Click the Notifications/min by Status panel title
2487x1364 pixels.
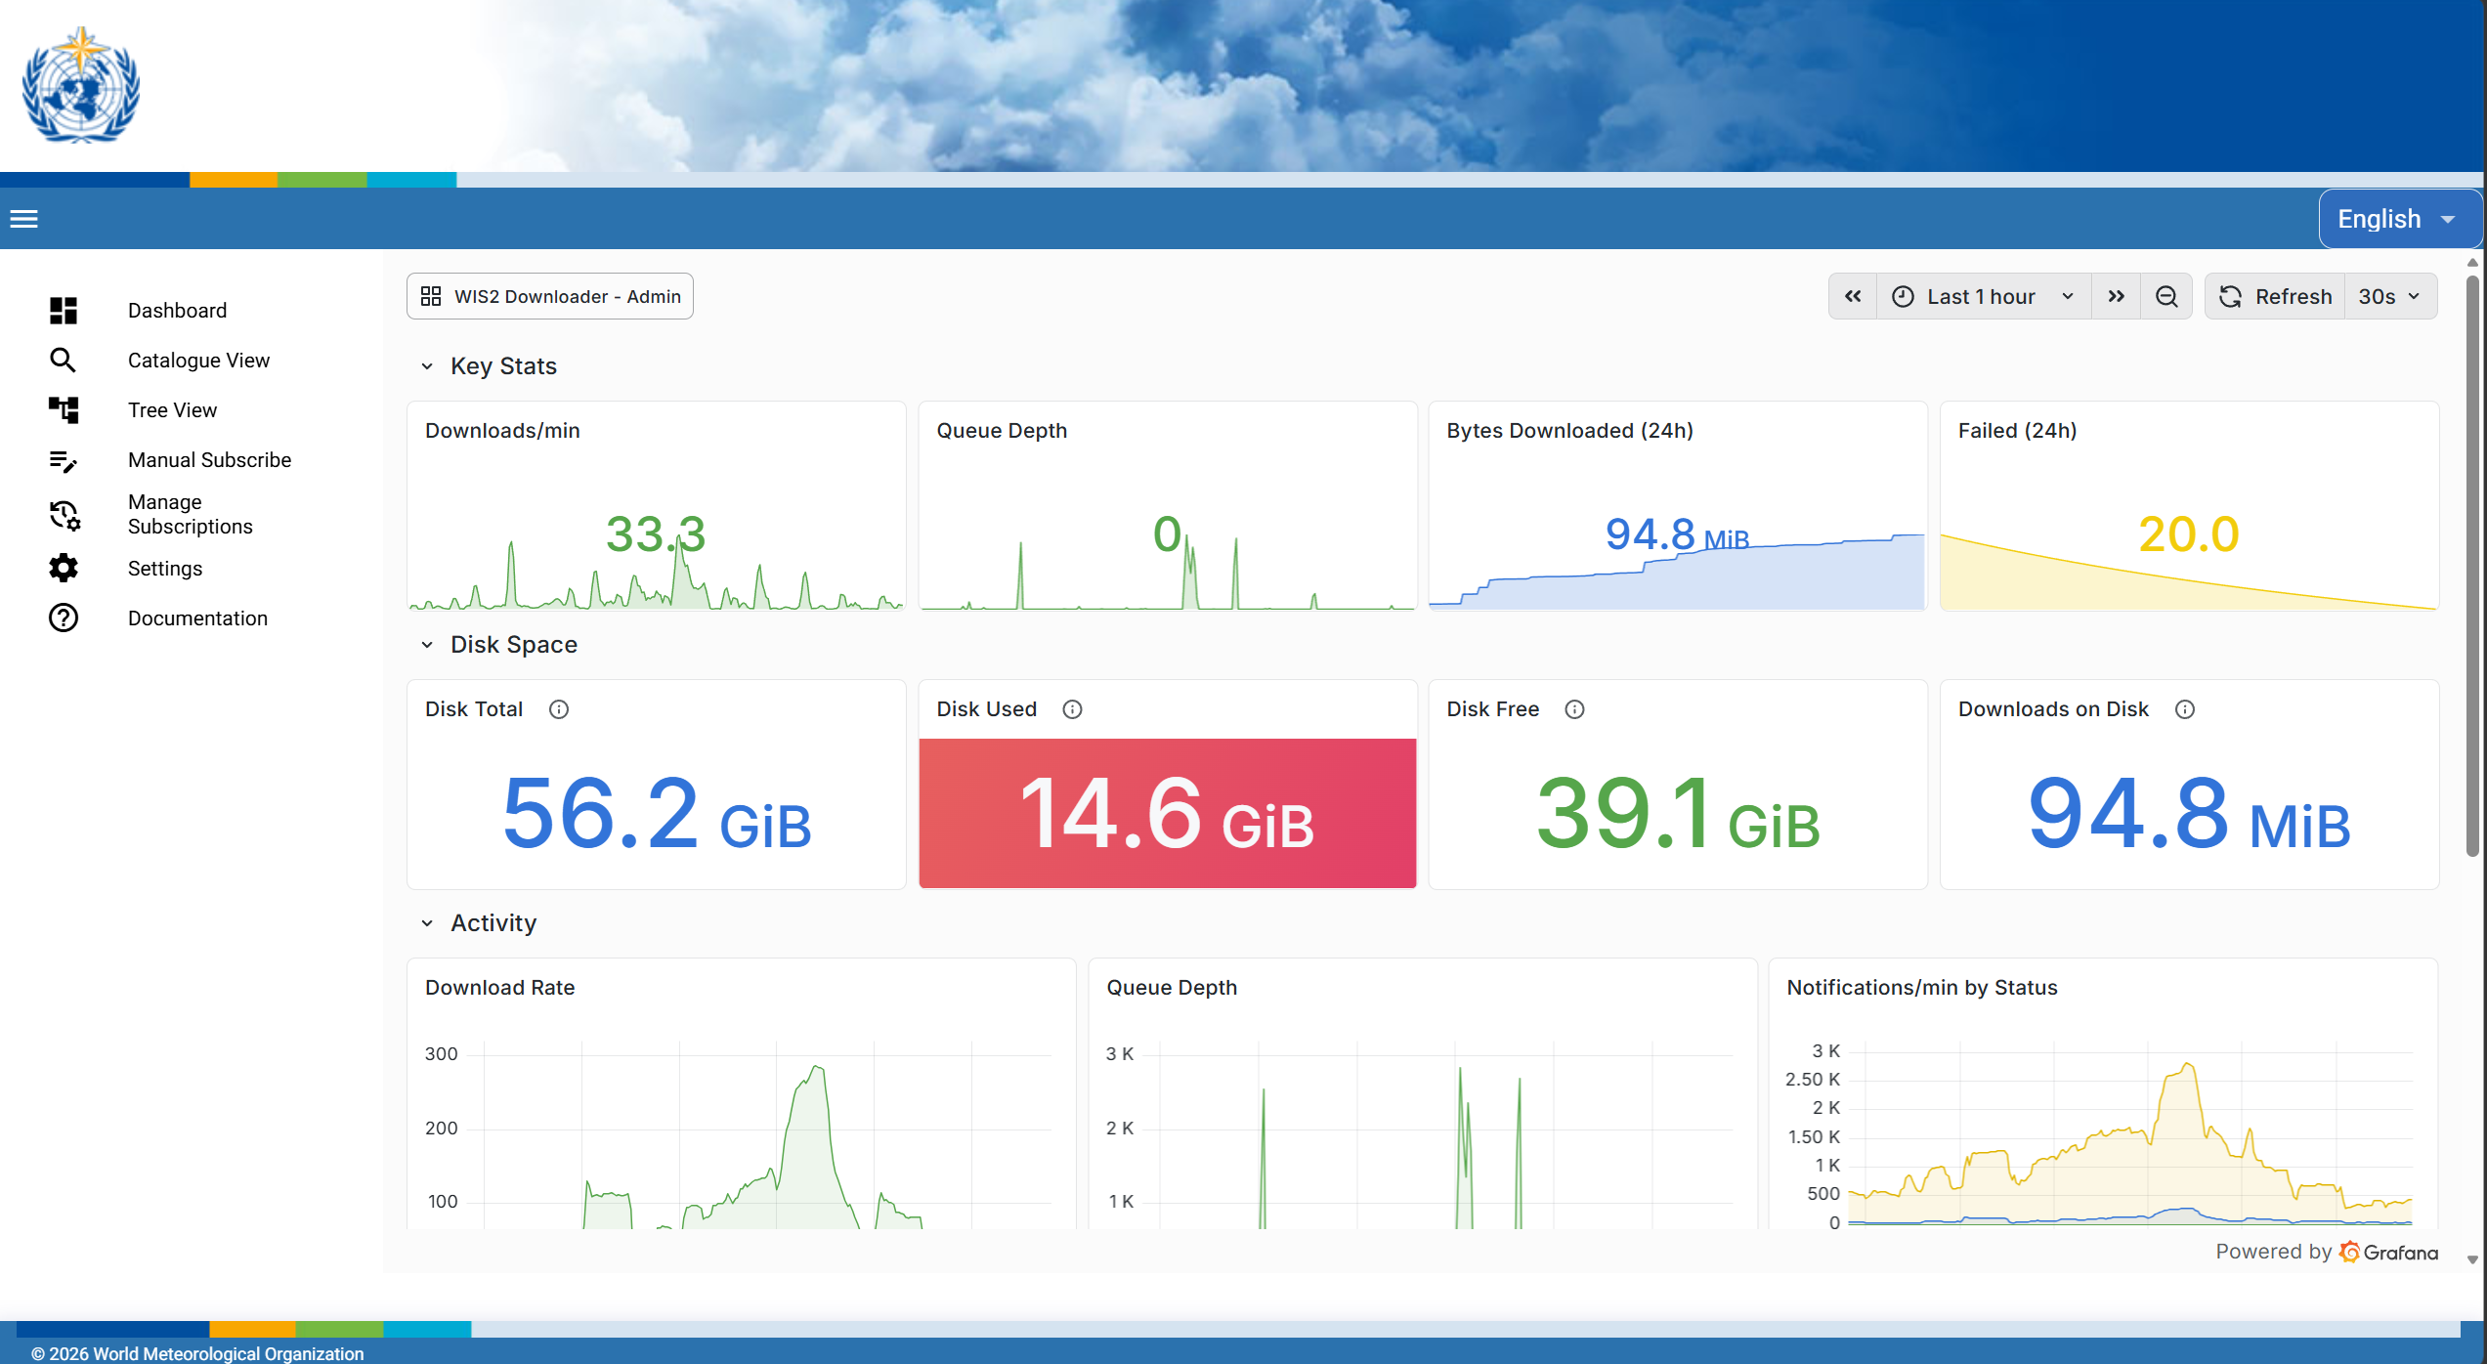click(x=1921, y=988)
